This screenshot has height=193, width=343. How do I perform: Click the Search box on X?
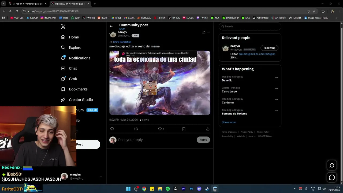(250, 26)
